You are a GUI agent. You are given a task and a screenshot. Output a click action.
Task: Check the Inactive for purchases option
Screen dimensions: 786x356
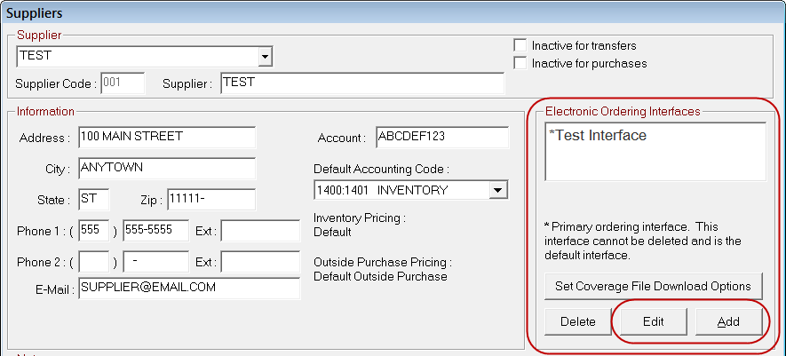520,63
